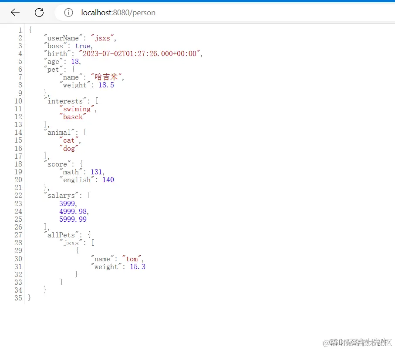Viewport: 395px width, 350px height.
Task: Select the "allPets" key text
Action: pyautogui.click(x=61, y=235)
